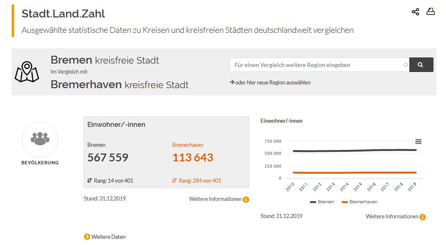Expand Weitere Daten section
446x245 pixels.
pyautogui.click(x=108, y=237)
